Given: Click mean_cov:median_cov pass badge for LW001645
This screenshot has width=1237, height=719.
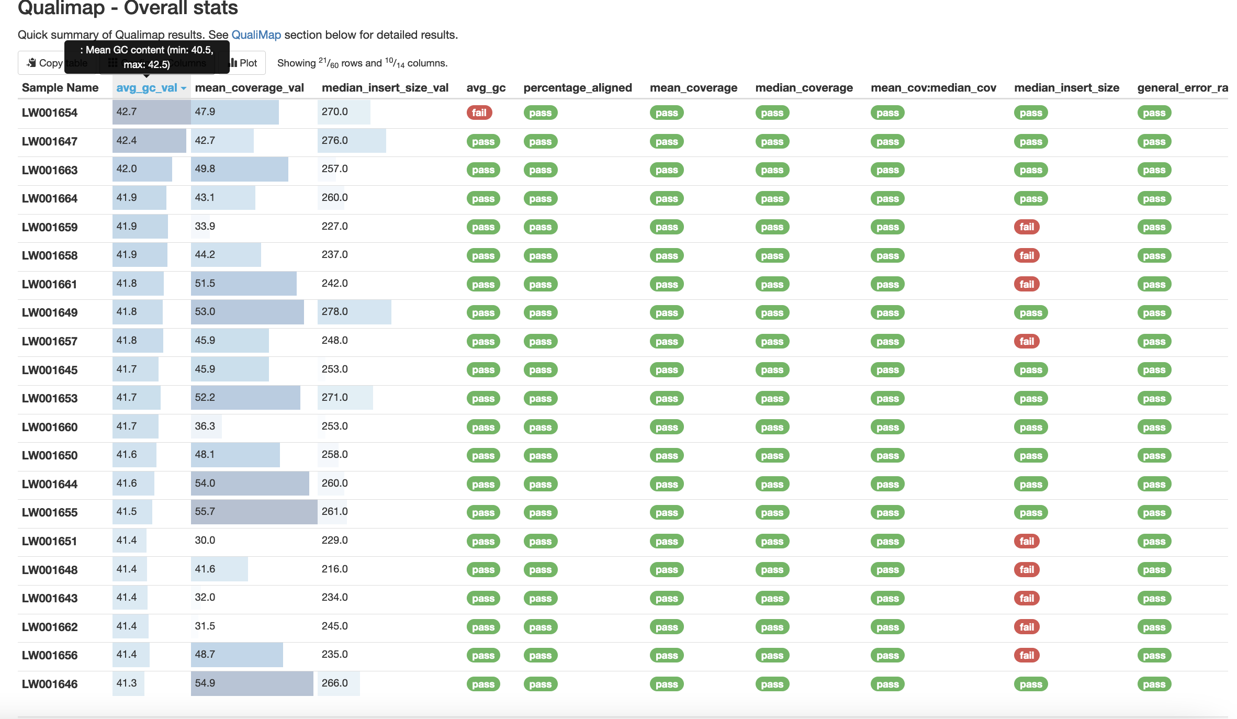Looking at the screenshot, I should click(887, 370).
